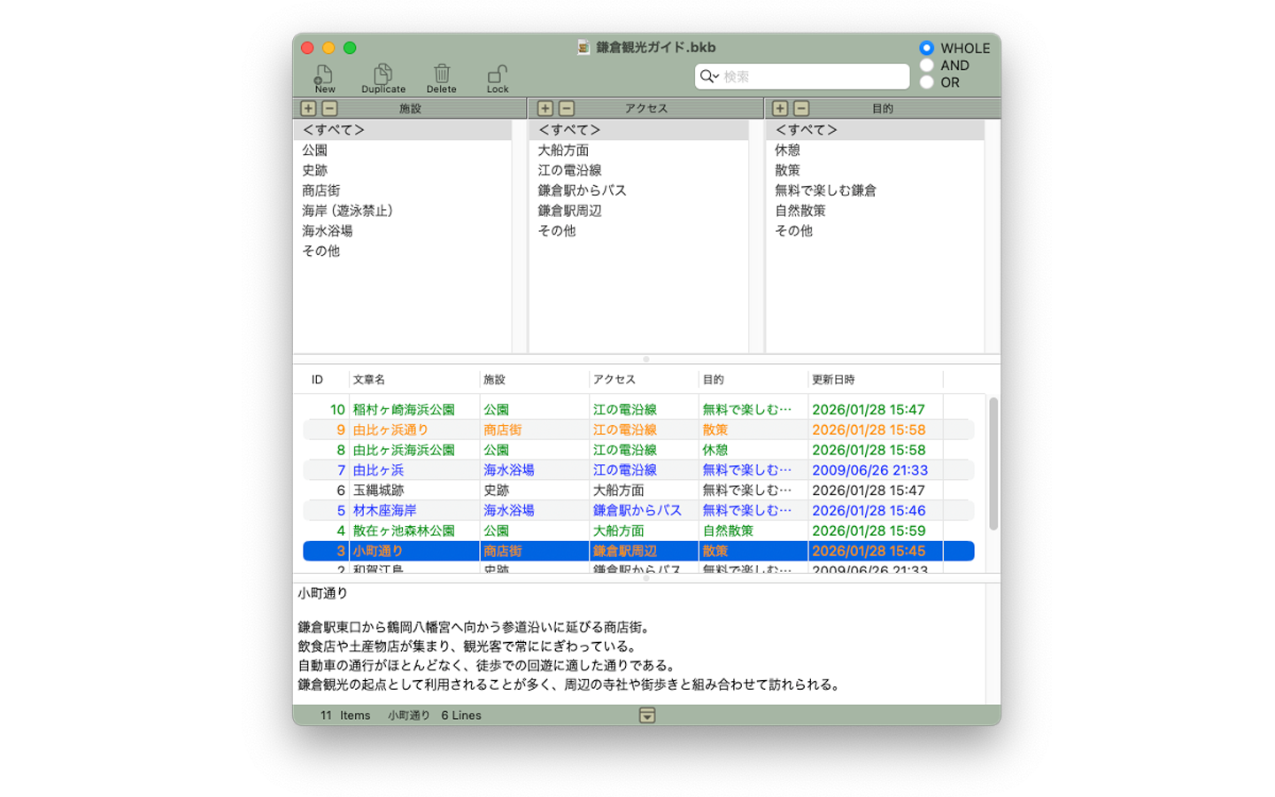Duplicate the selected item

(383, 78)
